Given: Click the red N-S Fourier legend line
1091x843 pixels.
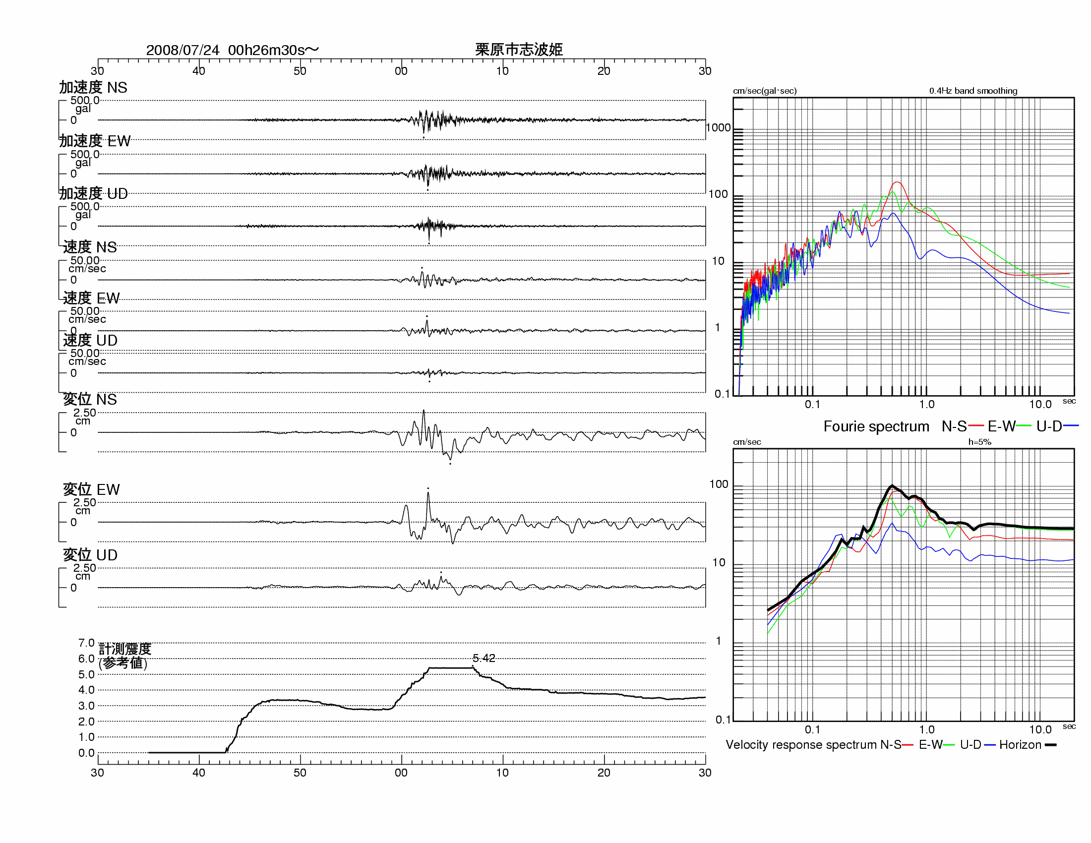Looking at the screenshot, I should point(975,426).
